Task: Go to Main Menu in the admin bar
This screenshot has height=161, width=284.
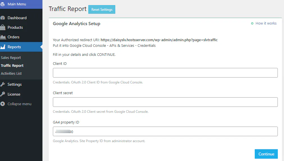Action: tap(17, 4)
